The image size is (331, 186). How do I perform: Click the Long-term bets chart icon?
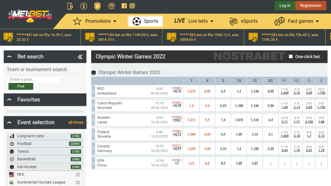pos(12,136)
